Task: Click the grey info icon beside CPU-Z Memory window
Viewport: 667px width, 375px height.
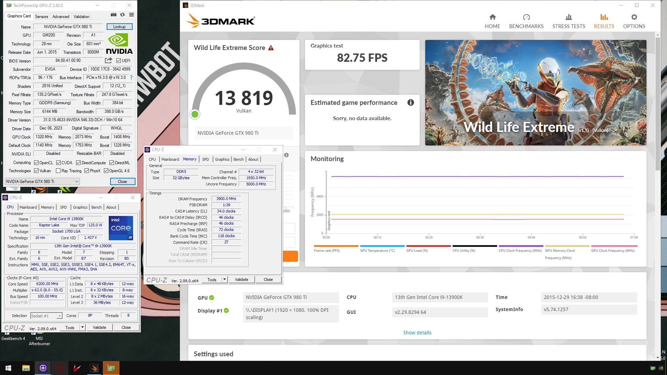Action: [286, 155]
